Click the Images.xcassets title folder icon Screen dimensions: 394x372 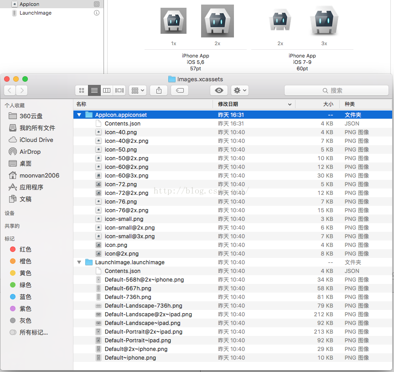pyautogui.click(x=171, y=79)
